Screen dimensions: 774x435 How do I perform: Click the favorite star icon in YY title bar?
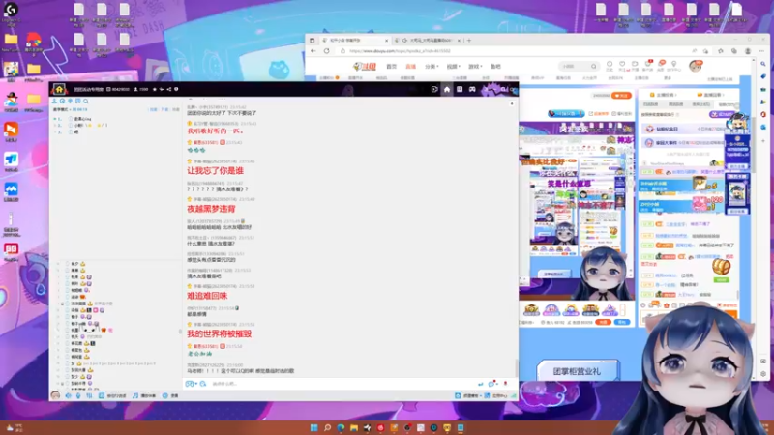[155, 89]
